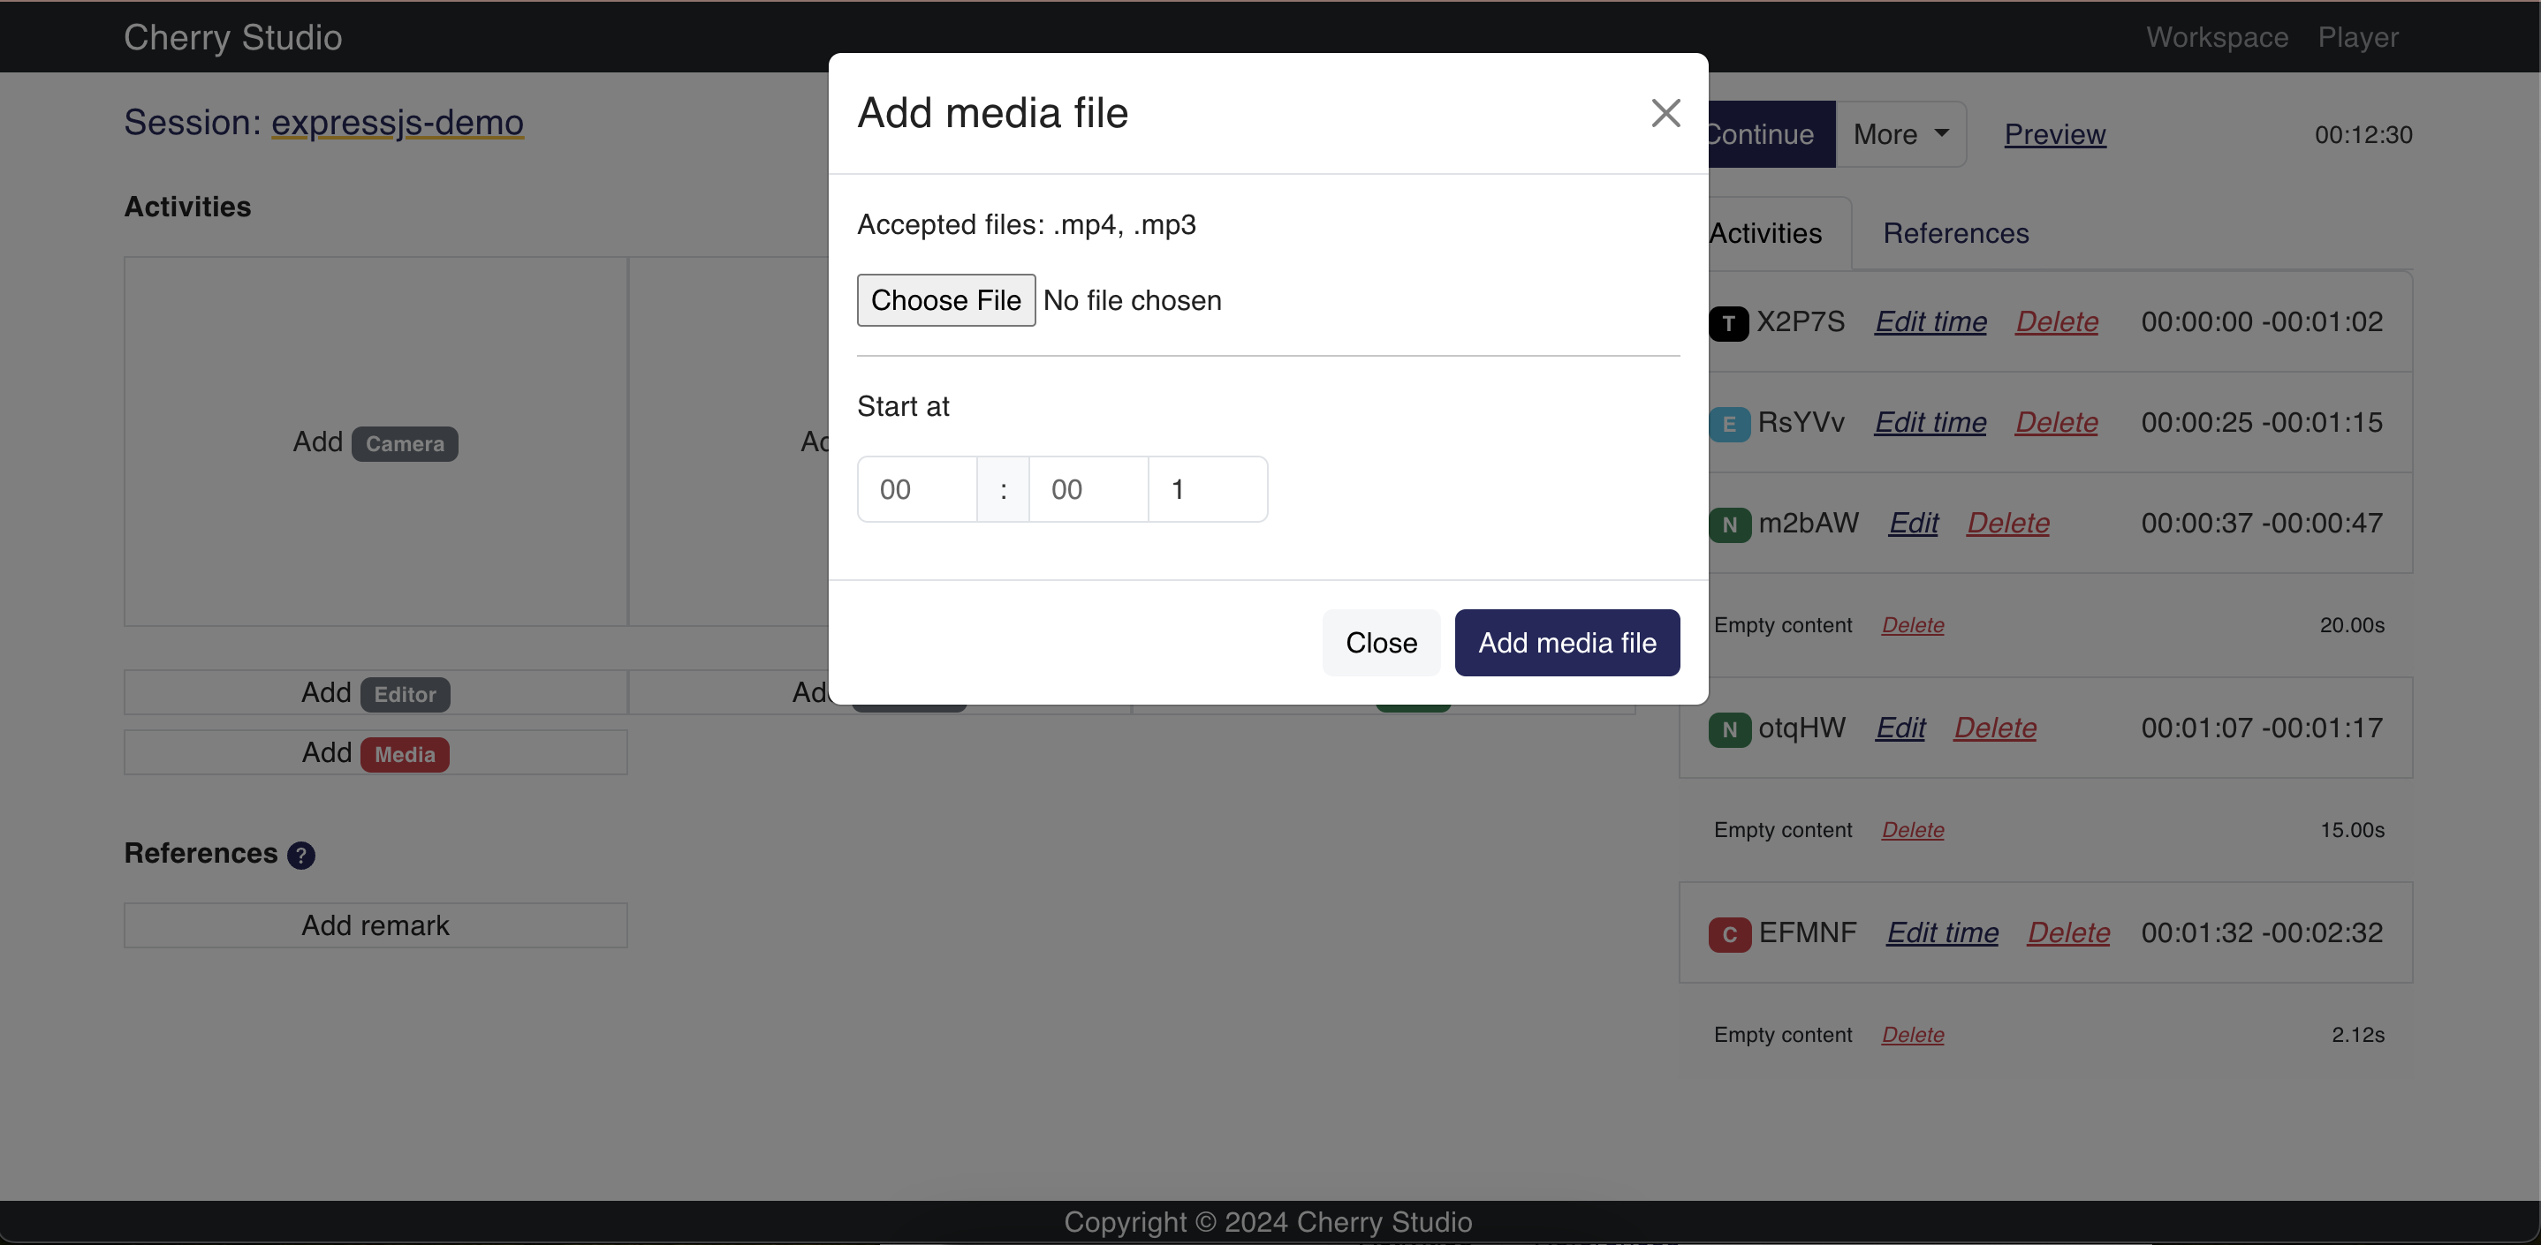Click the Add Editor row
2541x1245 pixels.
point(375,692)
